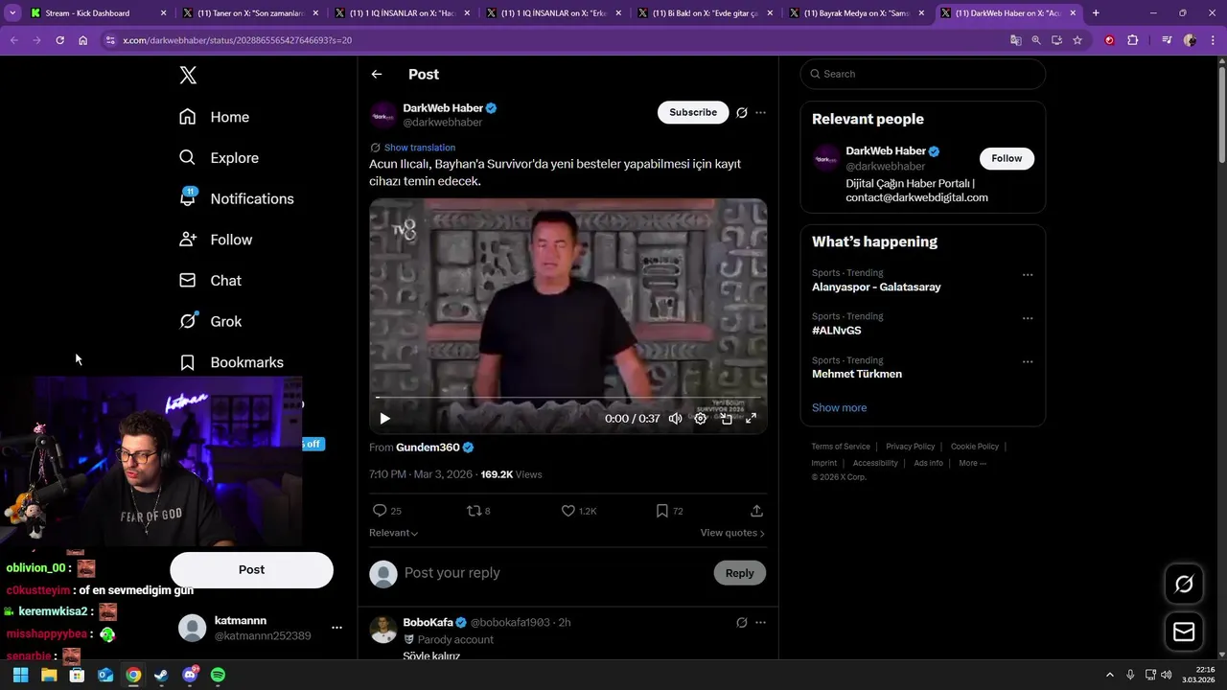Click Show more under What's happening
This screenshot has height=690, width=1227.
click(839, 407)
